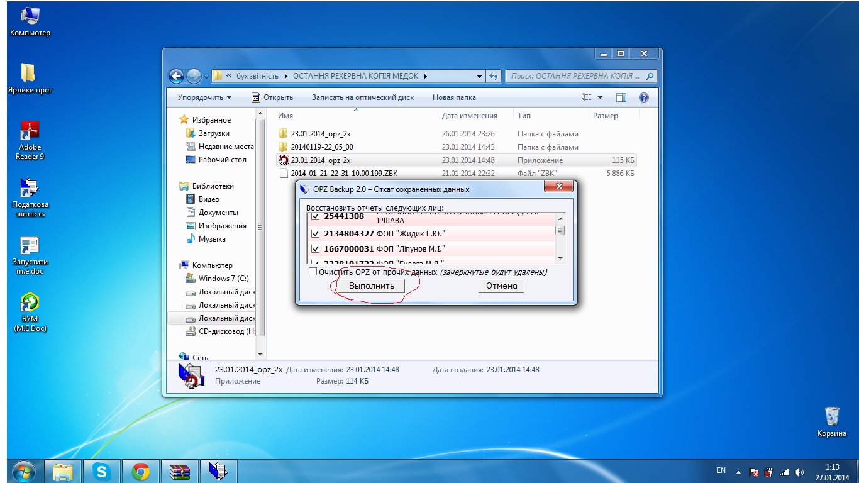This screenshot has height=483, width=859.
Task: Launch Skype from the taskbar
Action: [x=101, y=471]
